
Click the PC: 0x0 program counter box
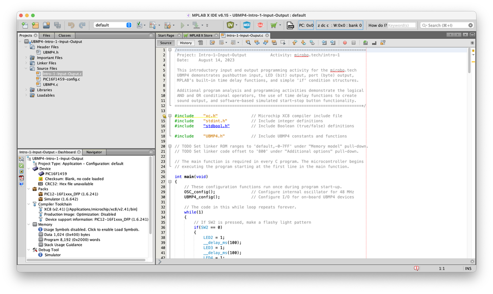pos(306,25)
